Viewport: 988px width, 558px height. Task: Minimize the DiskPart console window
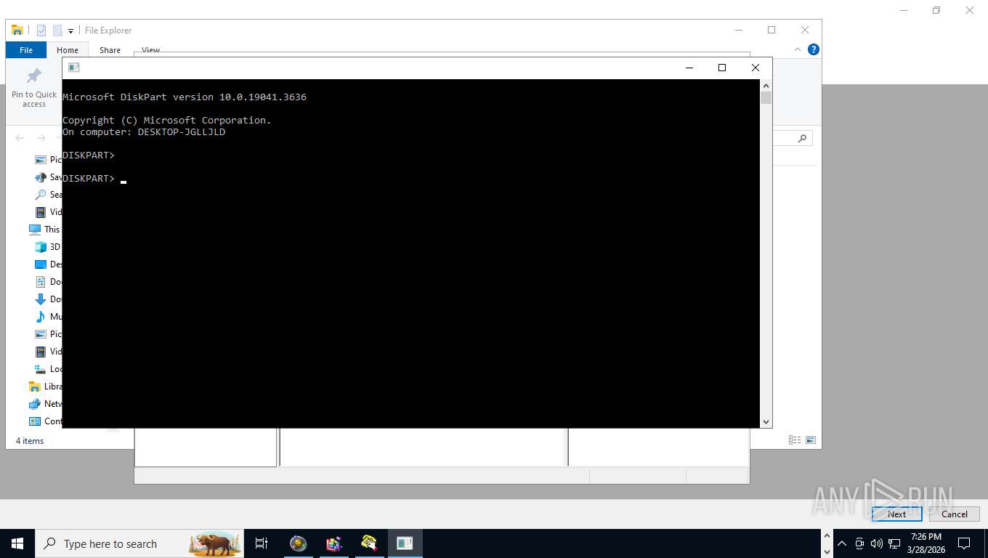click(689, 68)
